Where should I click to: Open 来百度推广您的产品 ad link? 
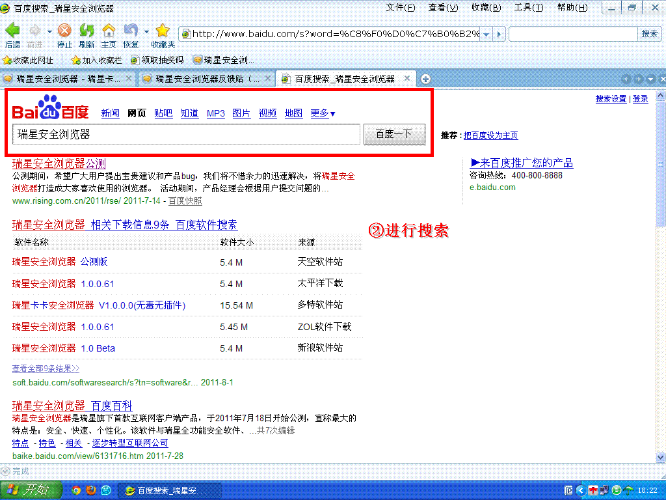pyautogui.click(x=522, y=163)
